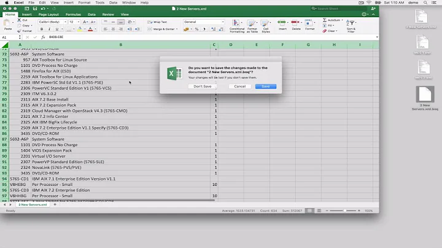The width and height of the screenshot is (442, 248).
Task: Open the Formulas ribbon tab
Action: 73,14
